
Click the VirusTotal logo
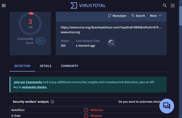tap(88, 5)
